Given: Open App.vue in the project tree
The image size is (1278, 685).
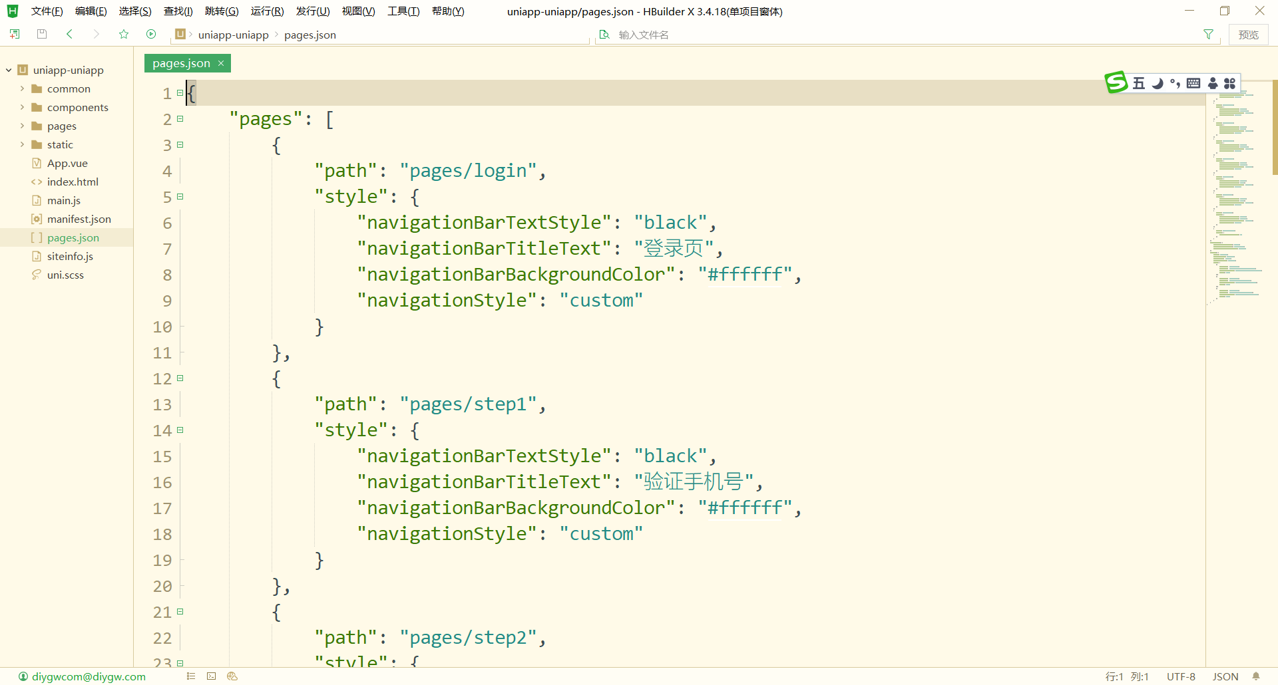Looking at the screenshot, I should (67, 163).
